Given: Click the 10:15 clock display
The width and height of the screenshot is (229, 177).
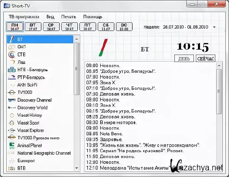Looking at the screenshot, I should pos(193,47).
